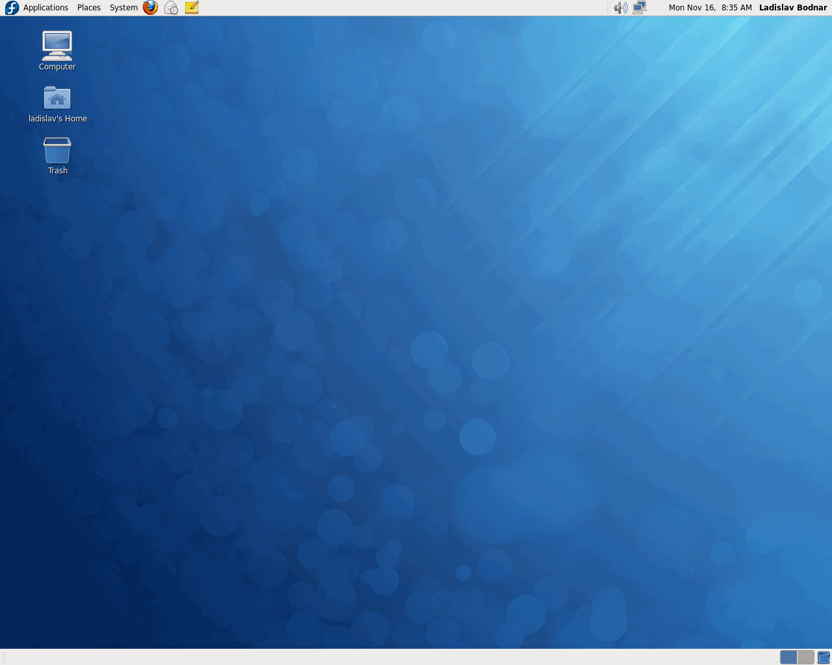832x665 pixels.
Task: Switch to the second gray workspace
Action: [x=805, y=657]
